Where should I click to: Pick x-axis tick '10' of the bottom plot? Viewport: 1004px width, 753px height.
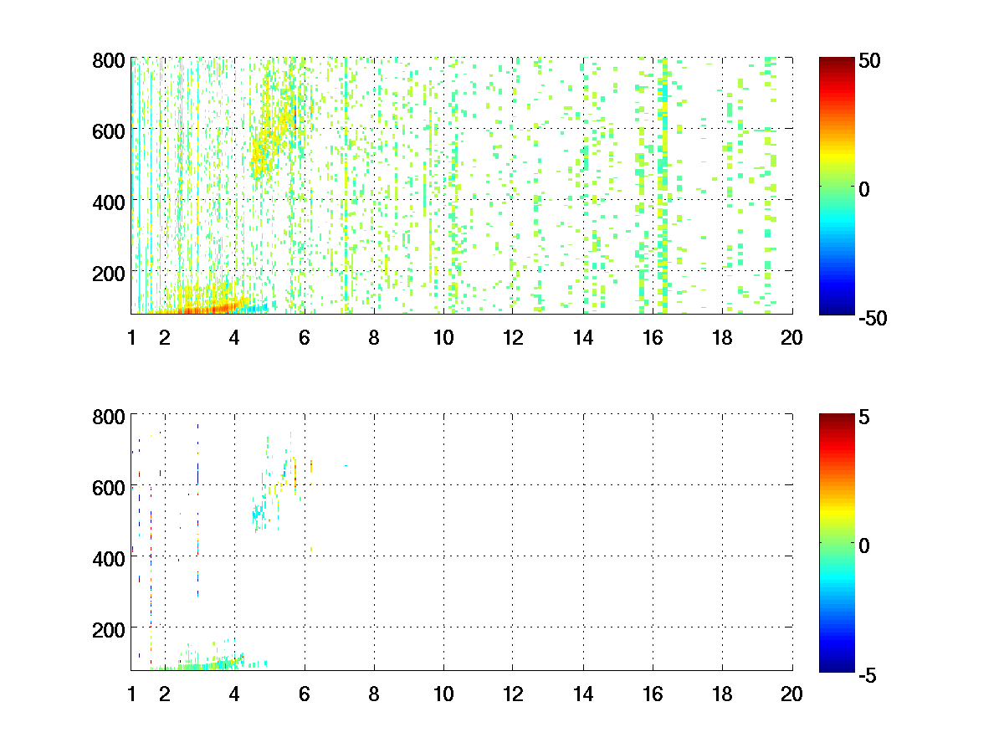coord(443,694)
